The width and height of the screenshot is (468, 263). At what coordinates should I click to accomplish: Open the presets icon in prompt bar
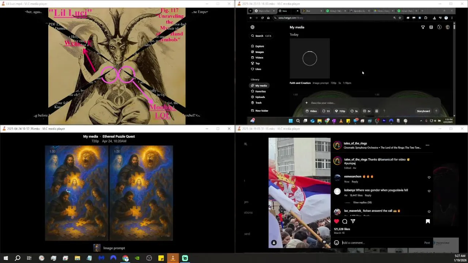pos(377,111)
